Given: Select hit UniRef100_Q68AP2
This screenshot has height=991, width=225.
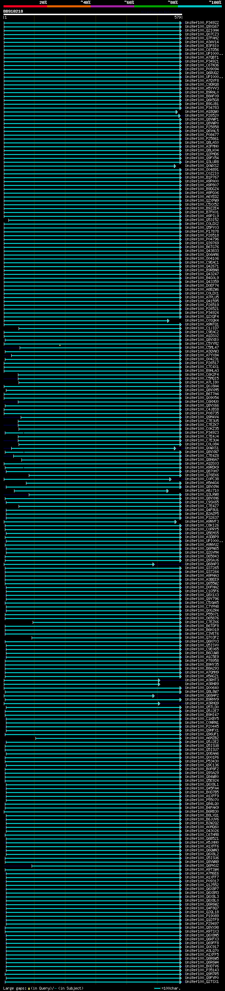Looking at the screenshot, I should coord(201,696).
